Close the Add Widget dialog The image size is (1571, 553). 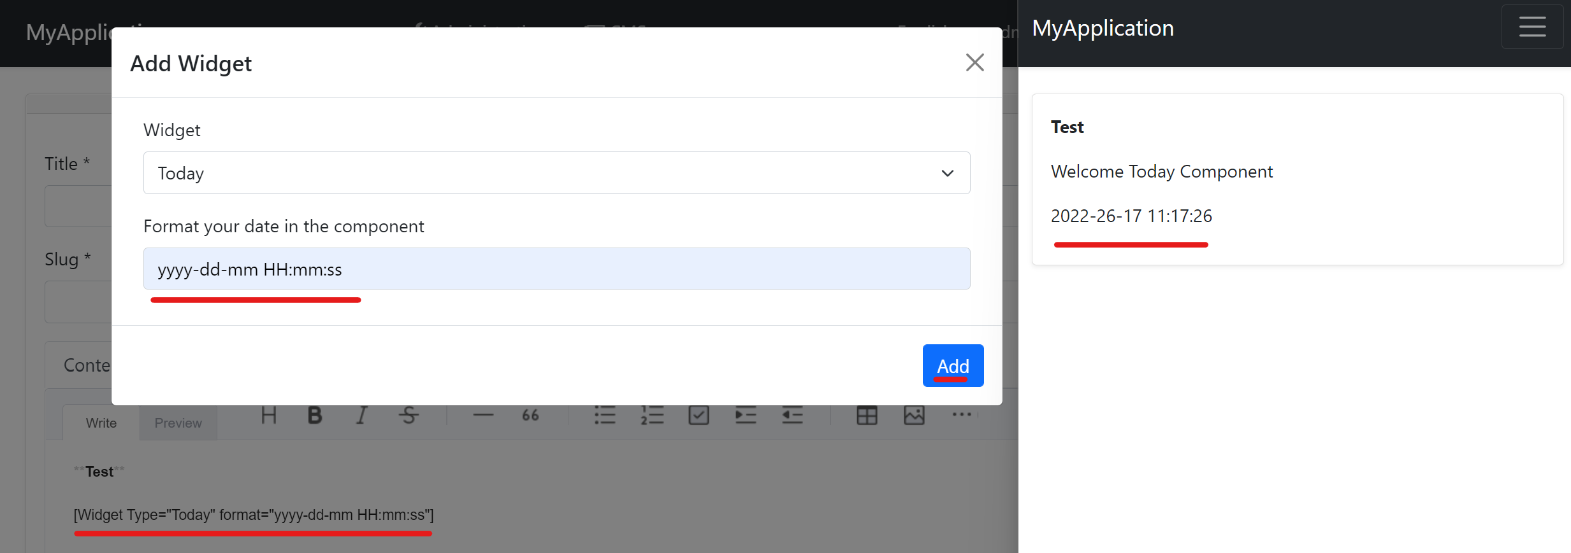(x=974, y=62)
